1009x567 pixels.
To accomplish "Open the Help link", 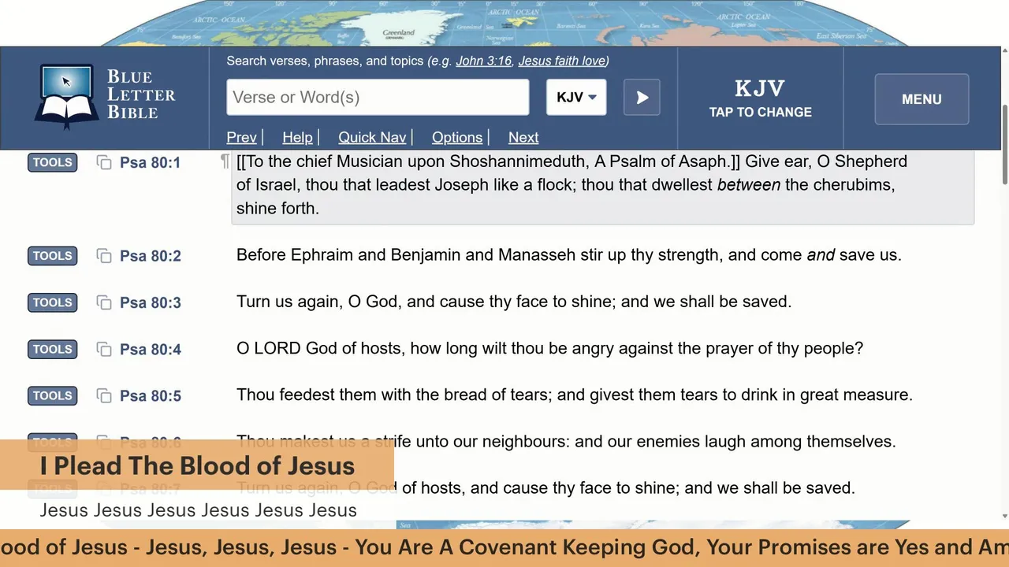I will 297,137.
